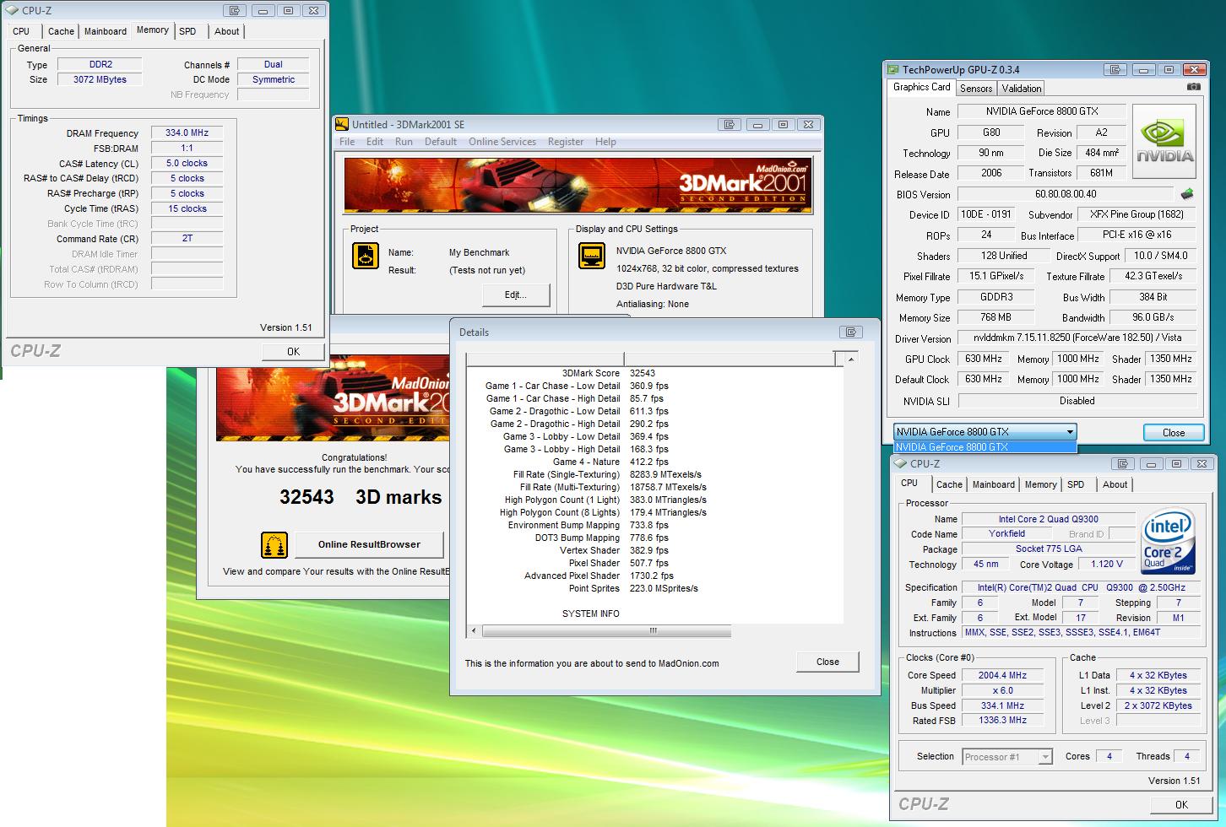Open About tab in the CPU-Z Memory window
This screenshot has width=1226, height=827.
click(x=226, y=31)
